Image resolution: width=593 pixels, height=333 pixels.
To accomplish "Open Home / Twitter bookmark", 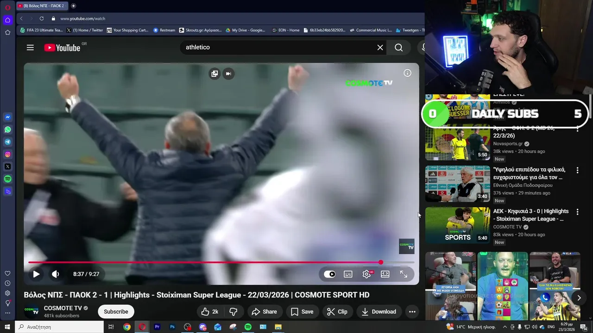I will 84,30.
